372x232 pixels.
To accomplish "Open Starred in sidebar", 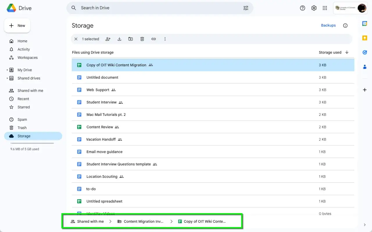I will coord(33,107).
